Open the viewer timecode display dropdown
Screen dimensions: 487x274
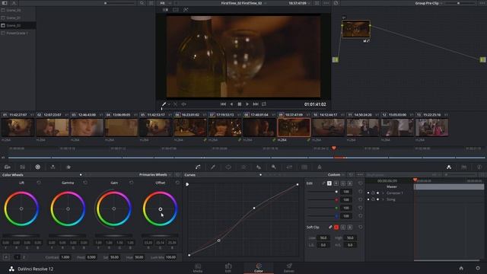point(300,3)
